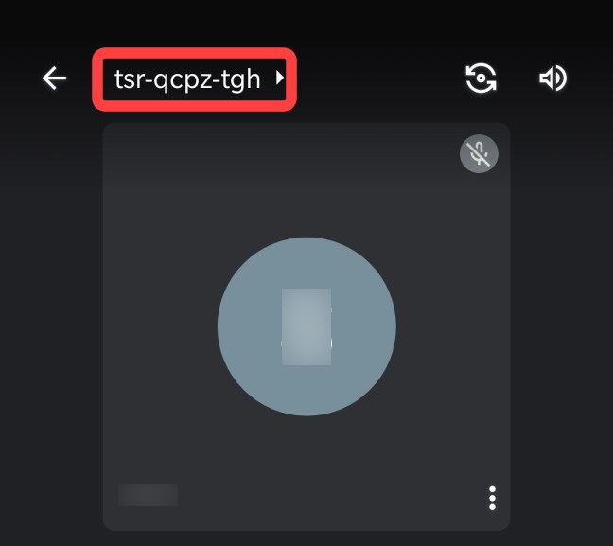
Task: Open the three-dot participant options menu
Action: pos(492,498)
